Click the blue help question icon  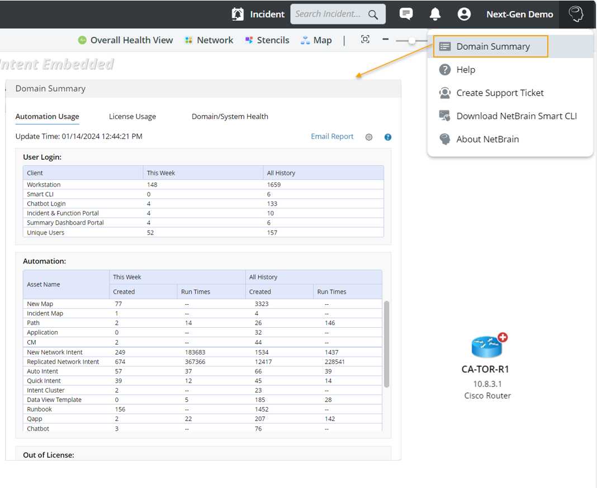(388, 137)
